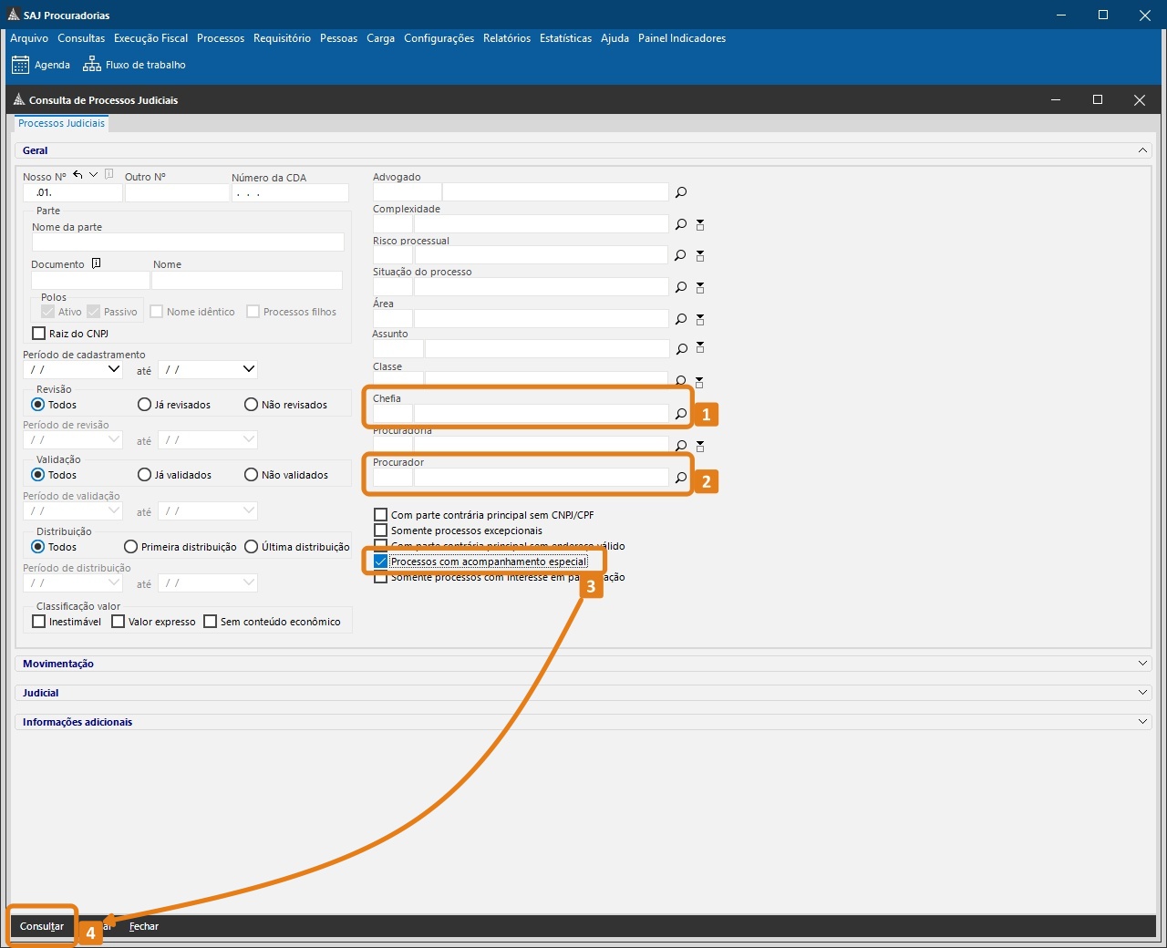Expand the Movimentação section
This screenshot has height=948, width=1167.
coord(1142,664)
